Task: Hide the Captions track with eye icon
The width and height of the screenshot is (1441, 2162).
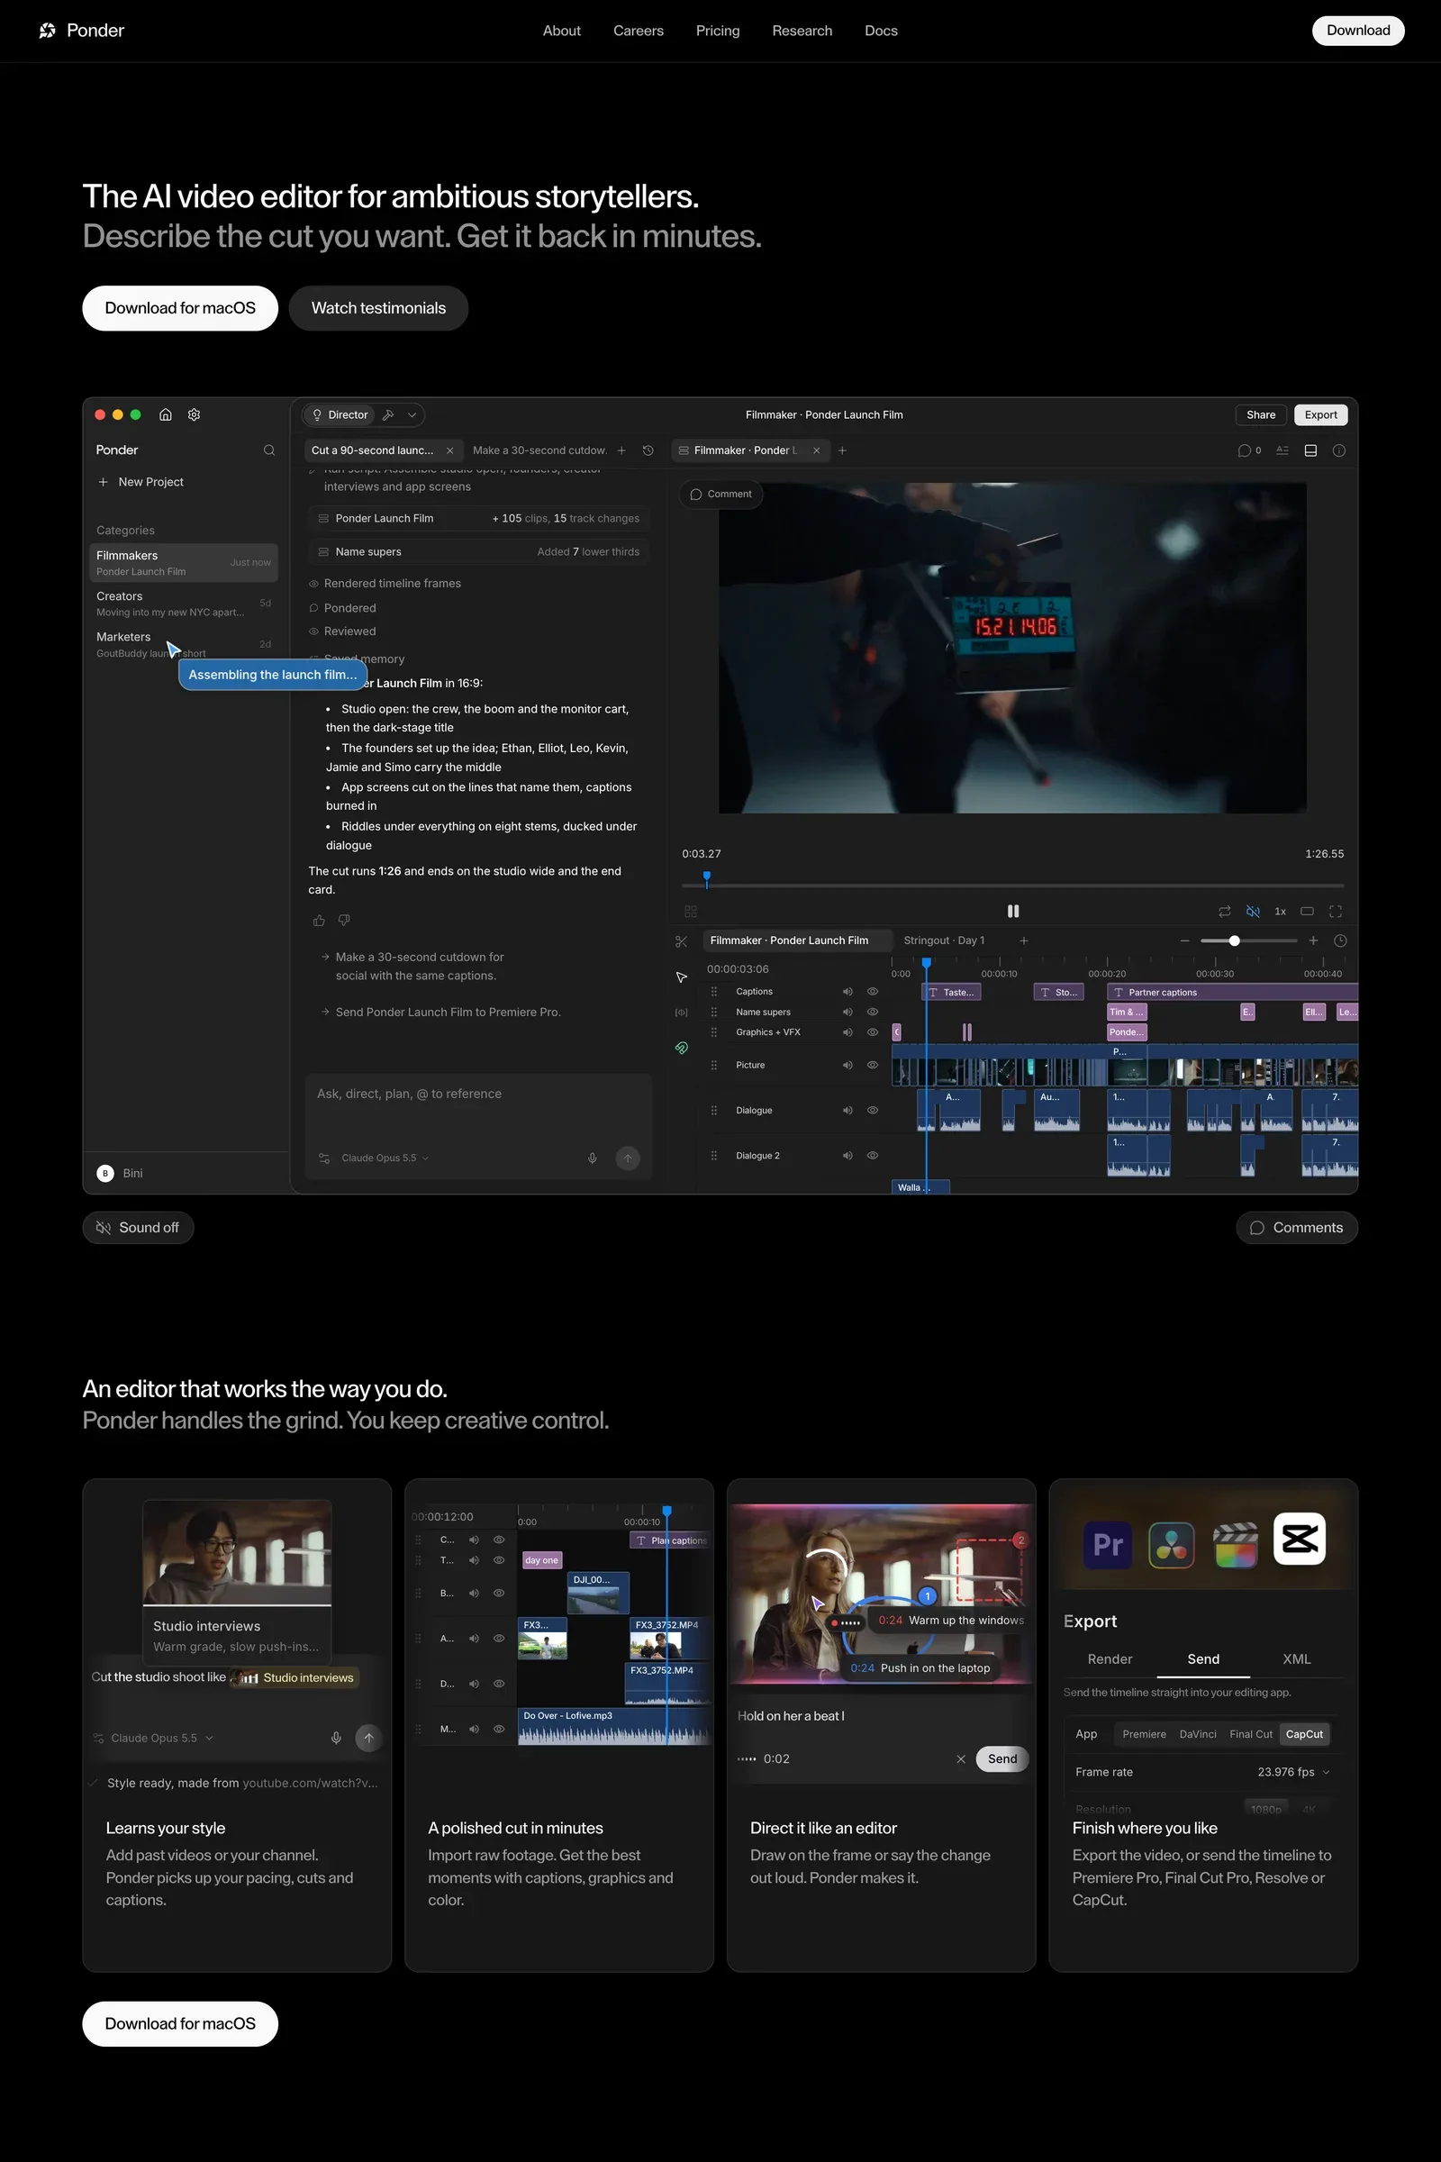Action: [873, 992]
